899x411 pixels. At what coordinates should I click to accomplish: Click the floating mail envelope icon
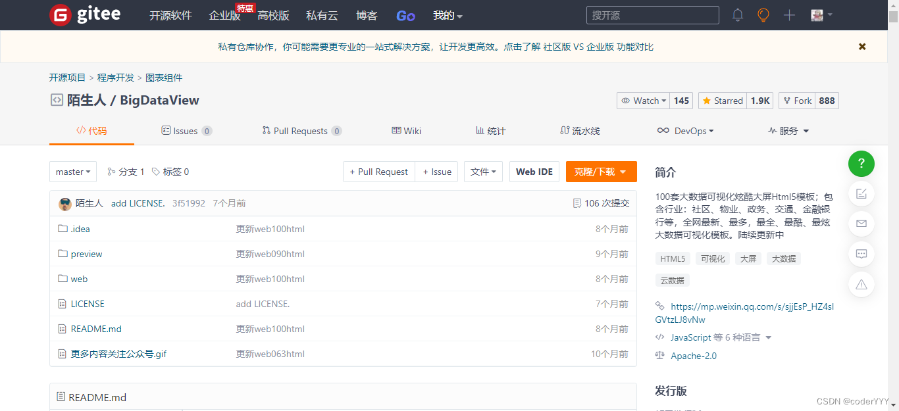[861, 224]
